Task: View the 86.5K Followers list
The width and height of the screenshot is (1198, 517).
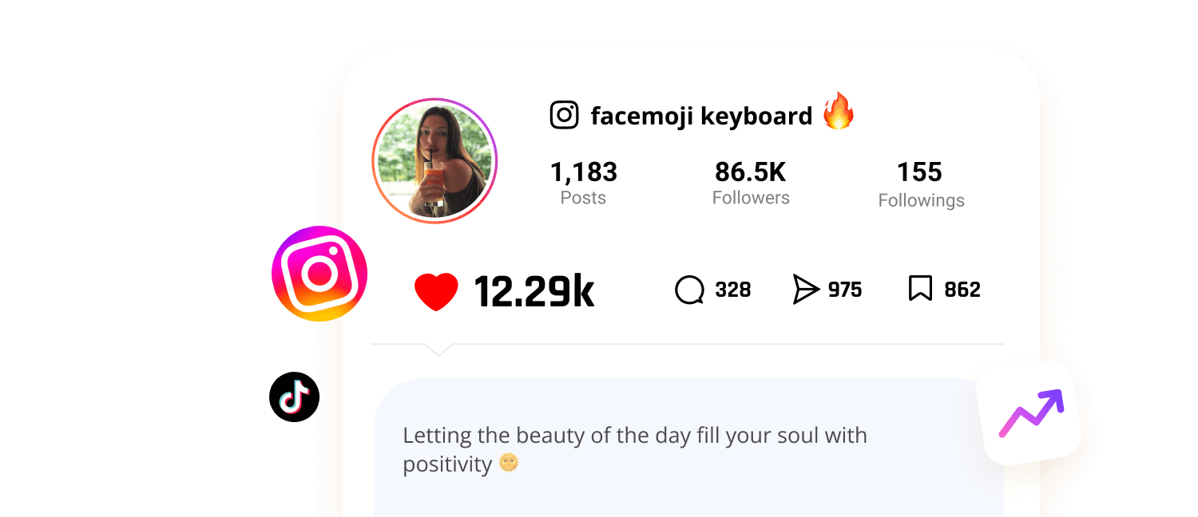Action: (x=751, y=183)
